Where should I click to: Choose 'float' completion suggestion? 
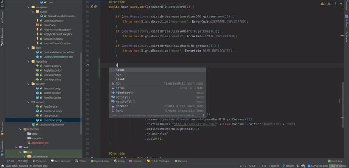point(158,79)
